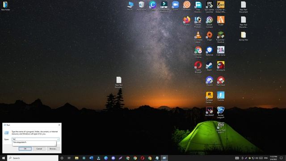The height and width of the screenshot is (161, 286).
Task: Select the Fortnite desktop shortcut
Action: (221, 96)
